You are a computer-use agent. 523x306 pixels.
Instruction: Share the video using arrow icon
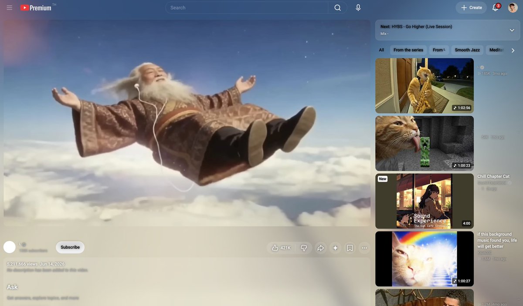coord(320,248)
